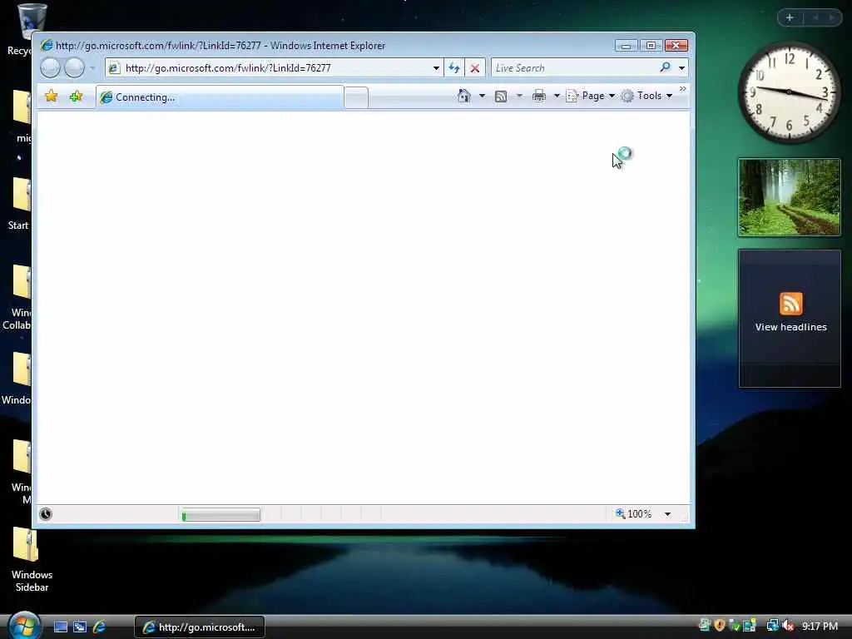Show more toolbar commands chevron
The width and height of the screenshot is (852, 639).
click(x=682, y=88)
